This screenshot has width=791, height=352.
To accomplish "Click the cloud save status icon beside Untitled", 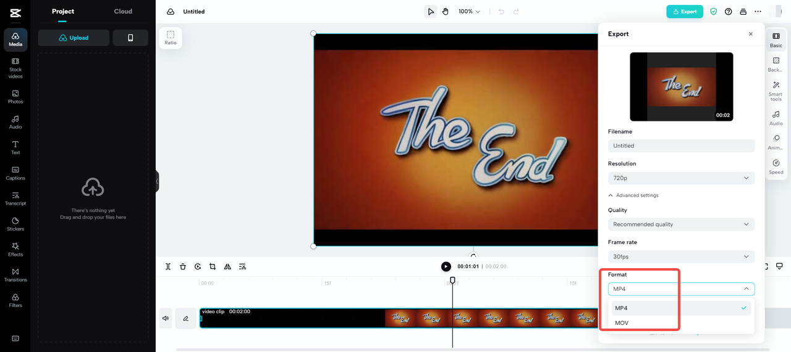I will pos(171,12).
